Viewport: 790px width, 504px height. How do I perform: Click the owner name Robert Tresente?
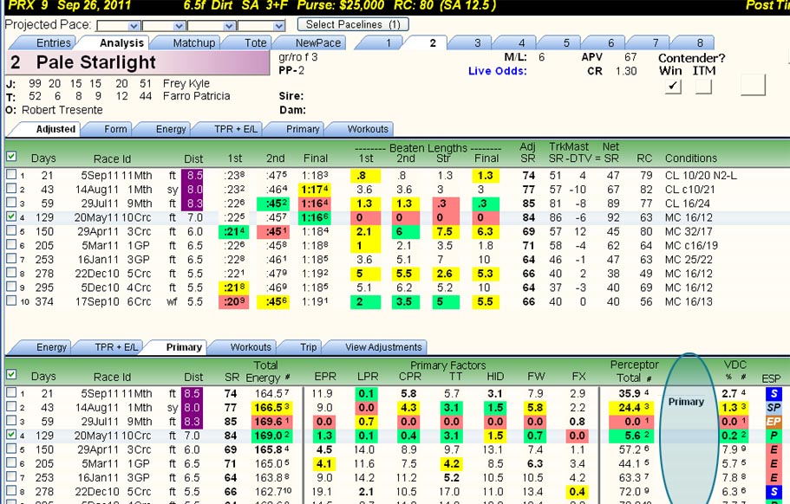coord(62,110)
